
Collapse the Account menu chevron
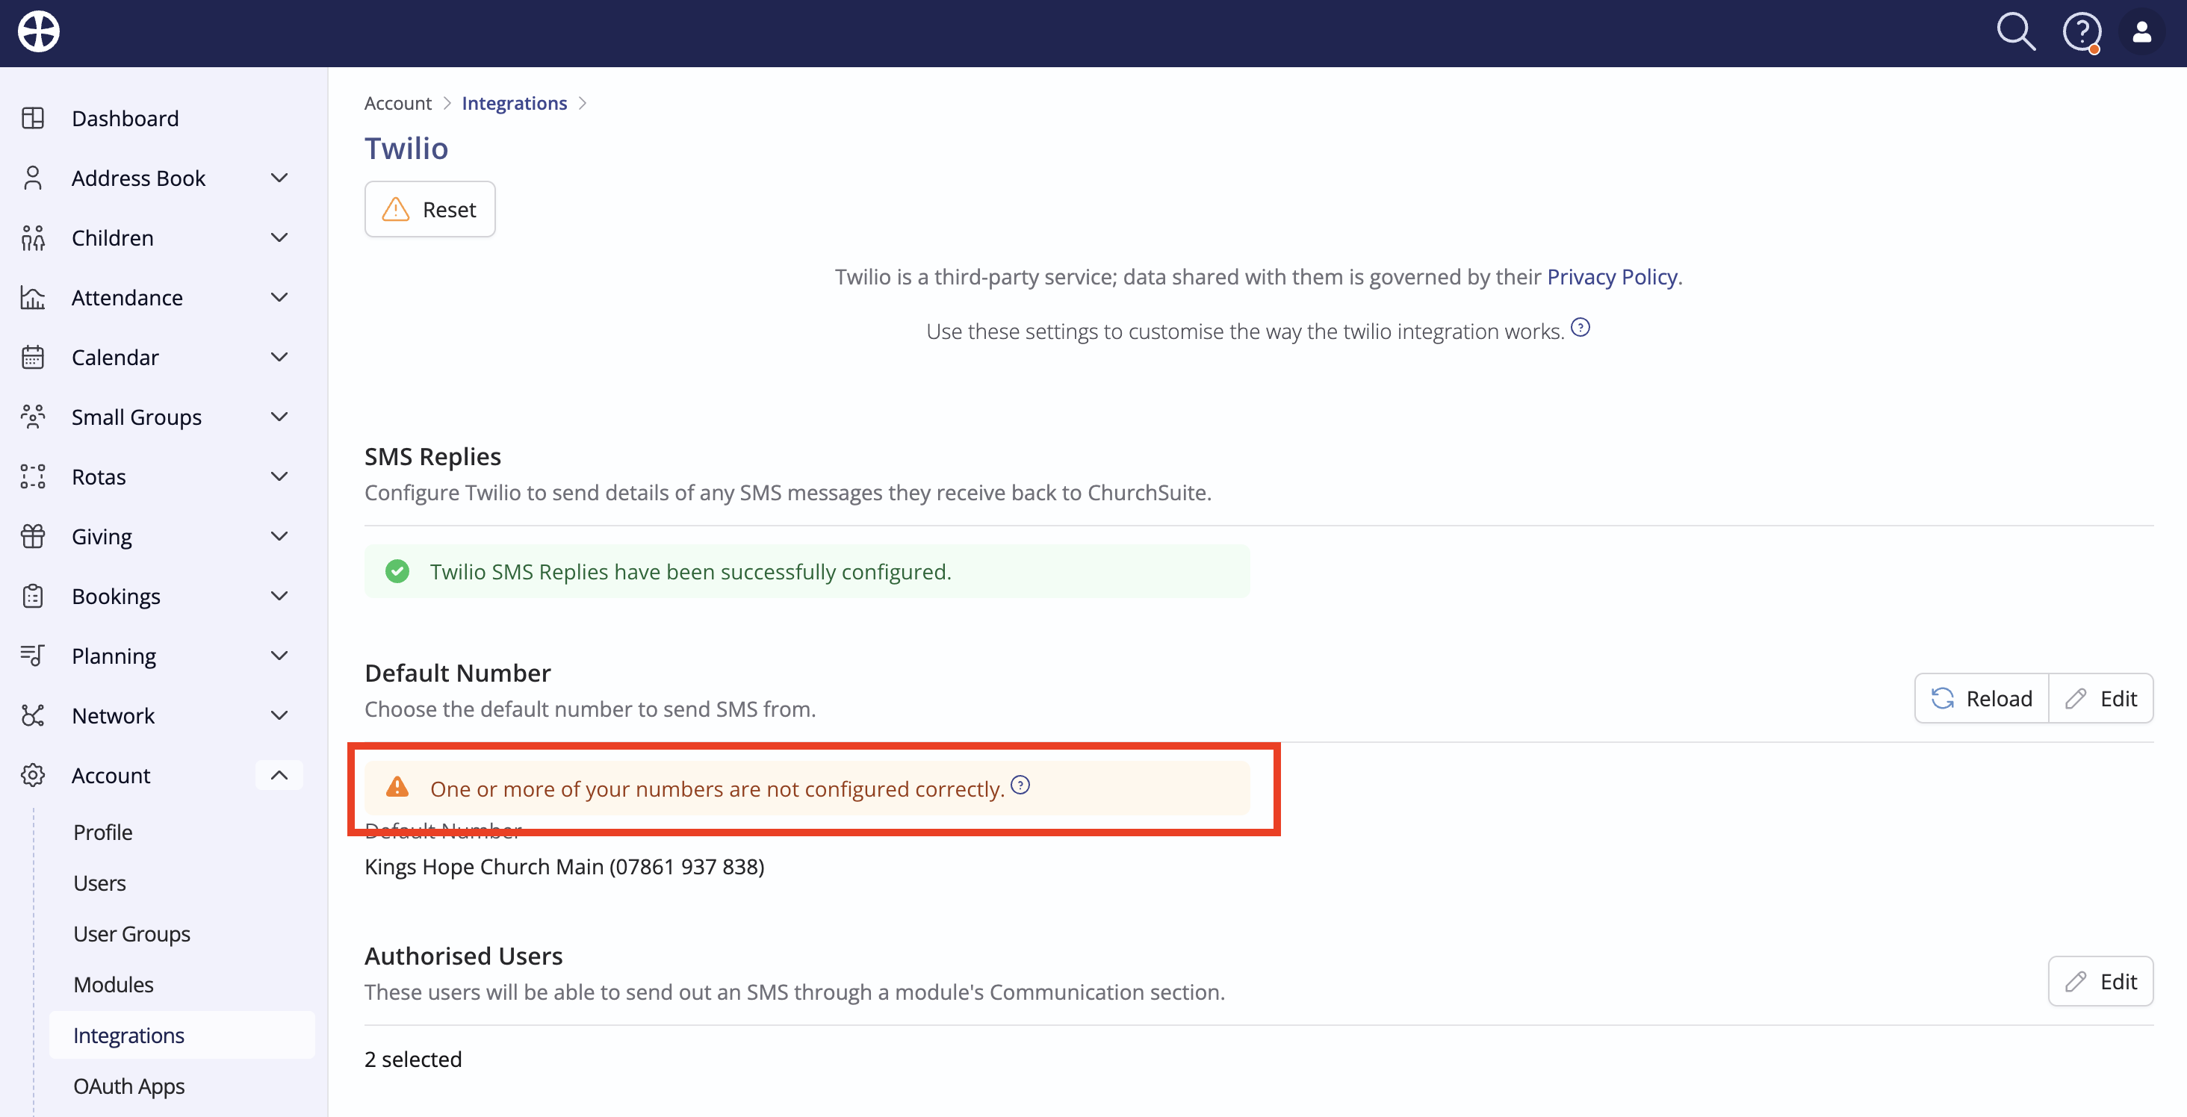279,775
